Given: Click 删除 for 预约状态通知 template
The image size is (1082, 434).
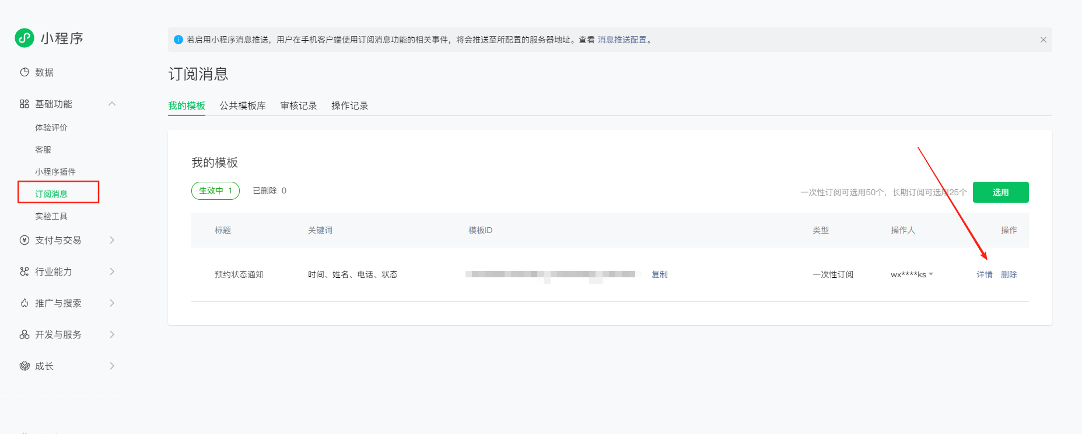Looking at the screenshot, I should 1009,274.
